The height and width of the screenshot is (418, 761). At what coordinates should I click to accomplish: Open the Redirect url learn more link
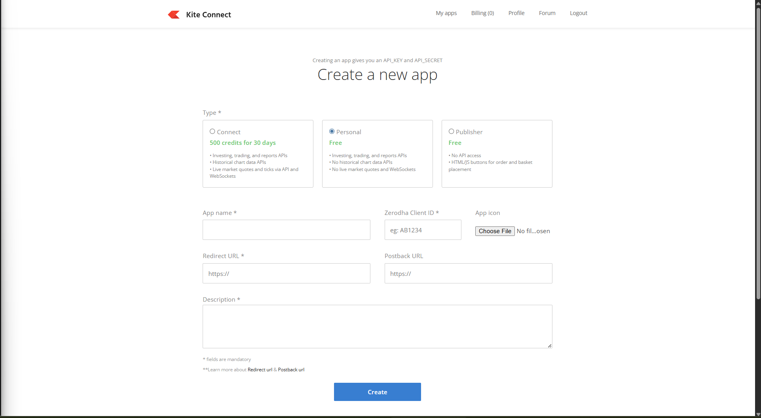click(x=260, y=369)
